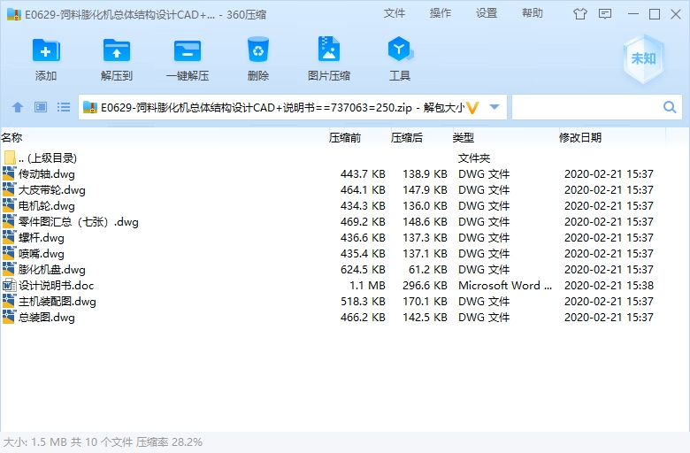Viewport: 690px width, 453px height.
Task: Click the 解压到 (Extract to) icon
Action: click(x=116, y=50)
